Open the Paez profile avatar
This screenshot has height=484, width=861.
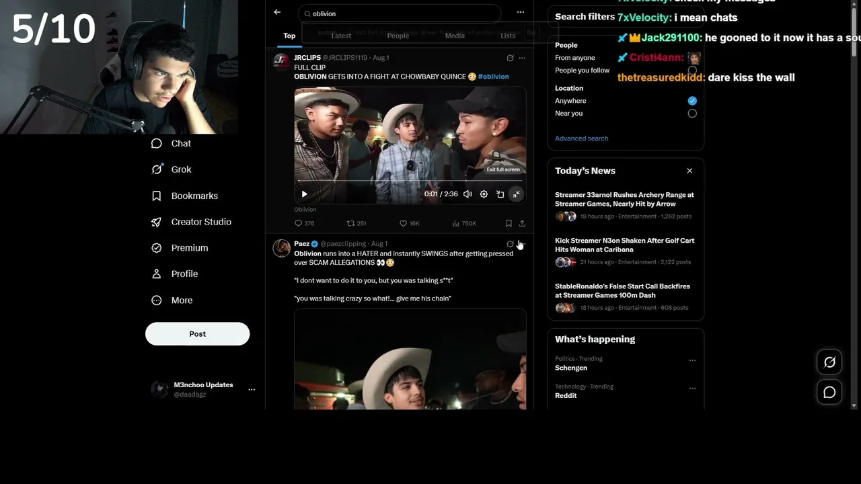pos(281,248)
